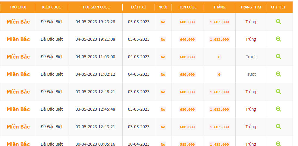Select bet time 30-04-2023 03:05:16
This screenshot has height=146, width=298.
click(x=95, y=144)
